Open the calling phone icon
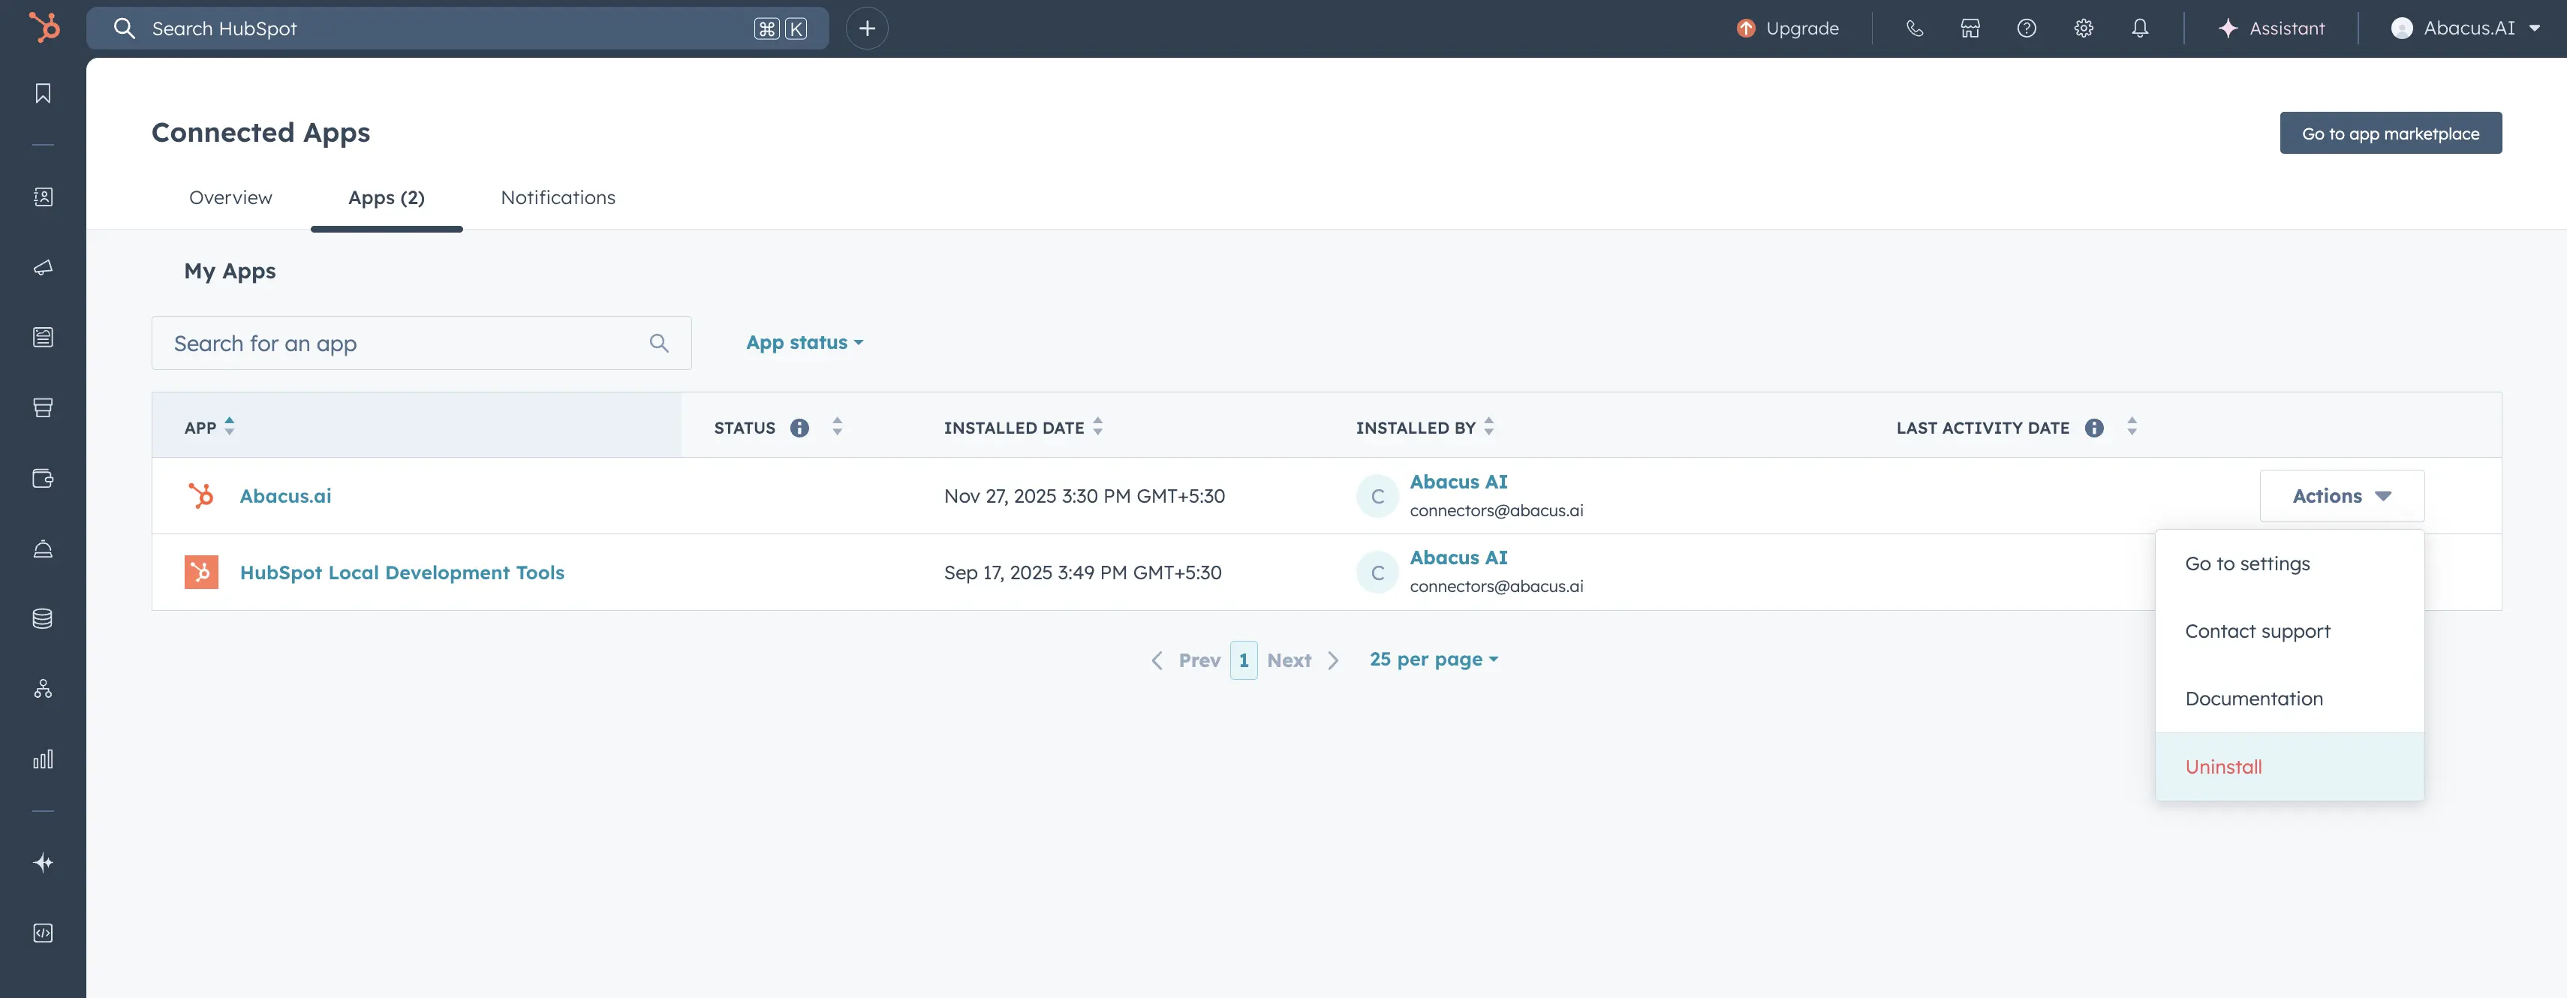 [x=1914, y=28]
